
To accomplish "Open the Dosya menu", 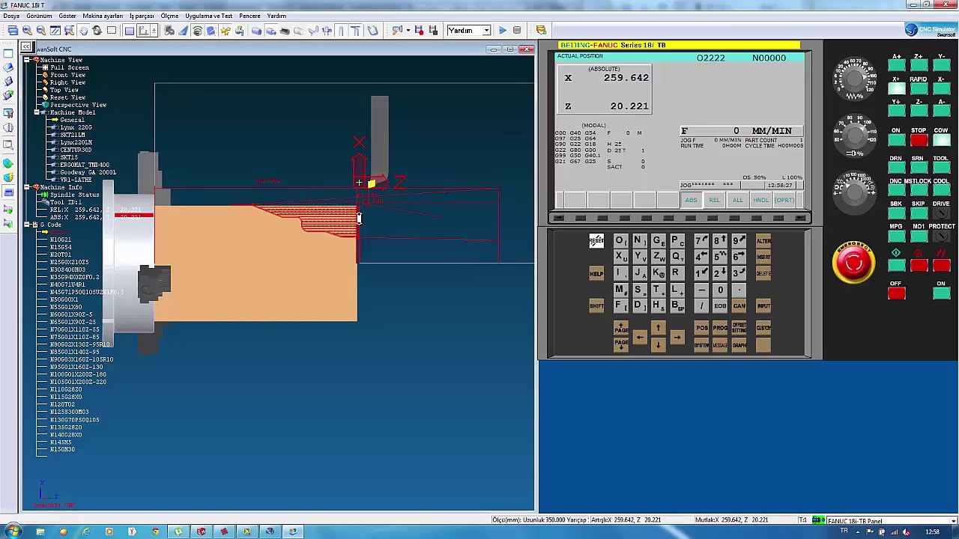I will 11,16.
